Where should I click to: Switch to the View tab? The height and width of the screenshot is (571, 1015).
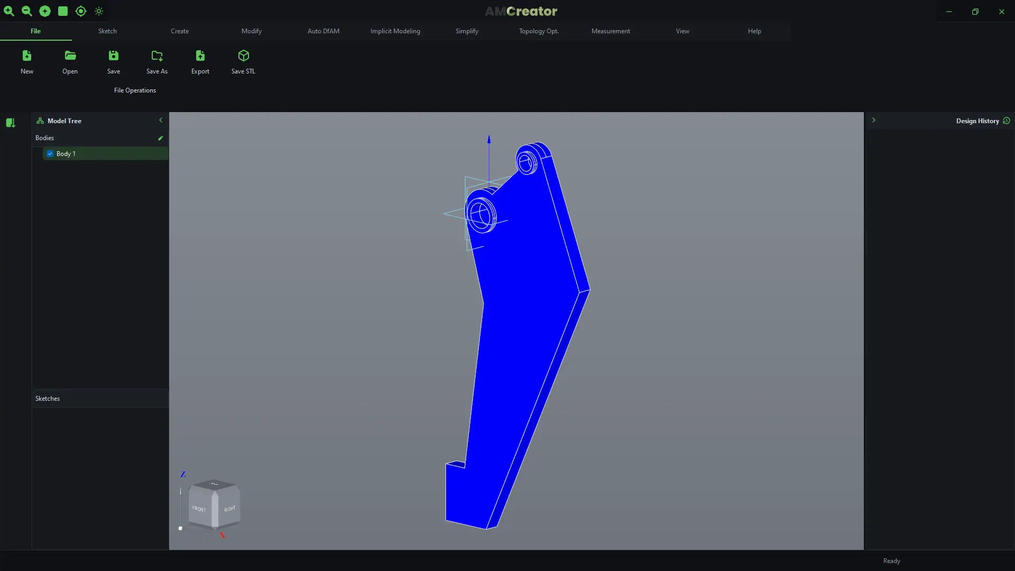[x=682, y=31]
